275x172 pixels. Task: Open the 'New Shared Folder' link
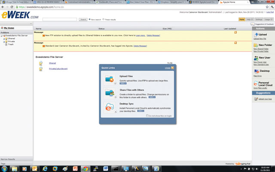pos(261,49)
